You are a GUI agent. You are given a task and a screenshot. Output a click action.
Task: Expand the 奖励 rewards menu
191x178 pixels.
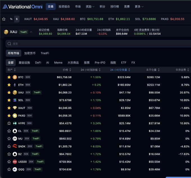coord(90,6)
